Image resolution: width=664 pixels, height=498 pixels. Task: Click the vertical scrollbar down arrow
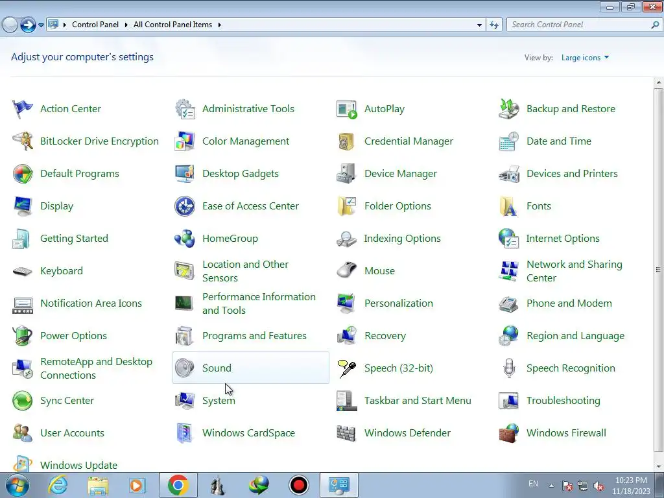[x=659, y=467]
